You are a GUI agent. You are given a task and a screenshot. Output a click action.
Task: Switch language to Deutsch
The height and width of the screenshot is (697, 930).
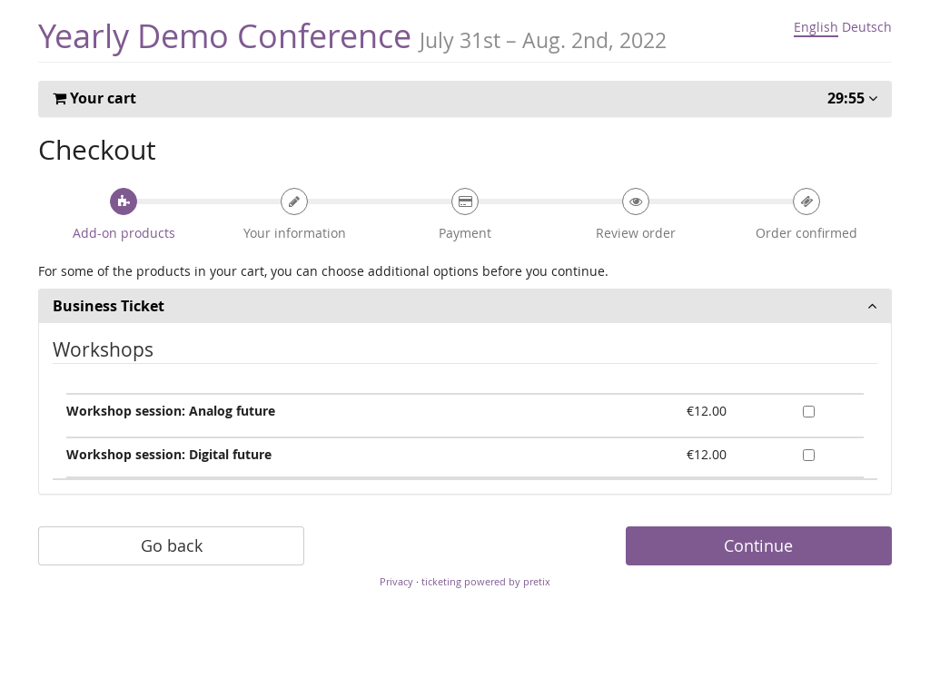tap(866, 27)
